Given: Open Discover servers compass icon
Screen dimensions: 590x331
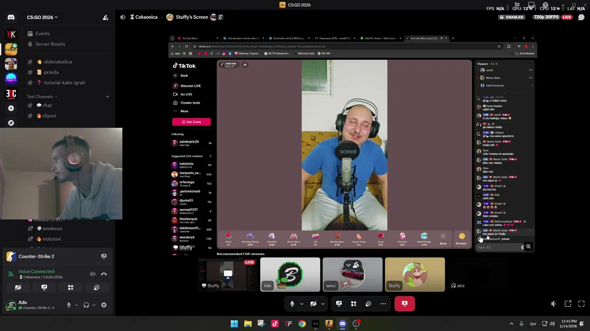Looking at the screenshot, I should pos(11,123).
